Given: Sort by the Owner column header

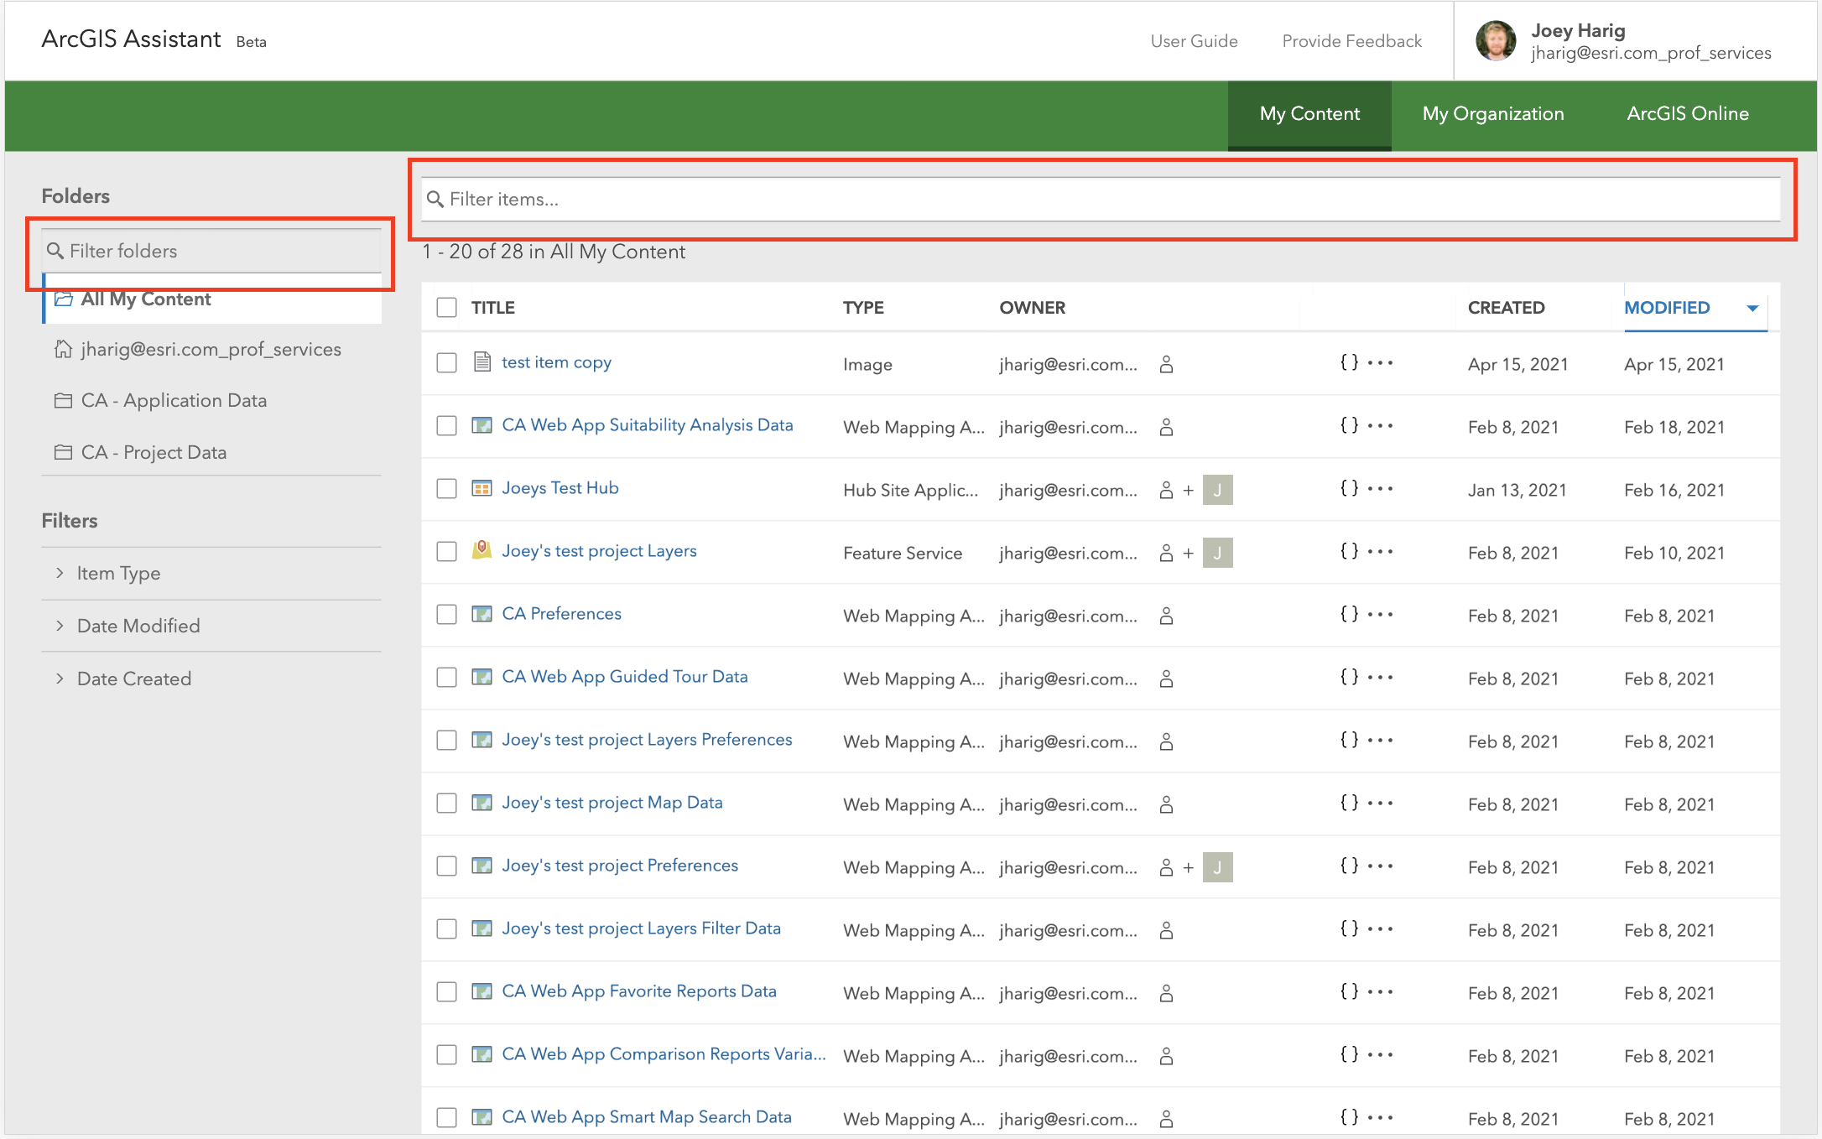Looking at the screenshot, I should click(x=1032, y=308).
